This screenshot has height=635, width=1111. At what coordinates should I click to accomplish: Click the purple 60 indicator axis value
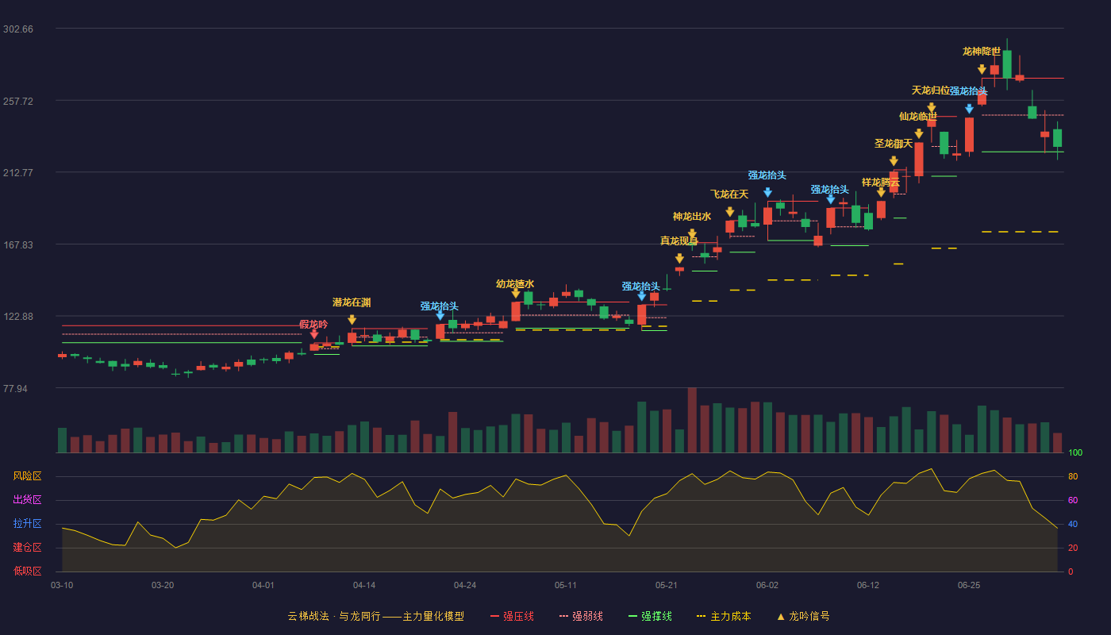click(1073, 500)
